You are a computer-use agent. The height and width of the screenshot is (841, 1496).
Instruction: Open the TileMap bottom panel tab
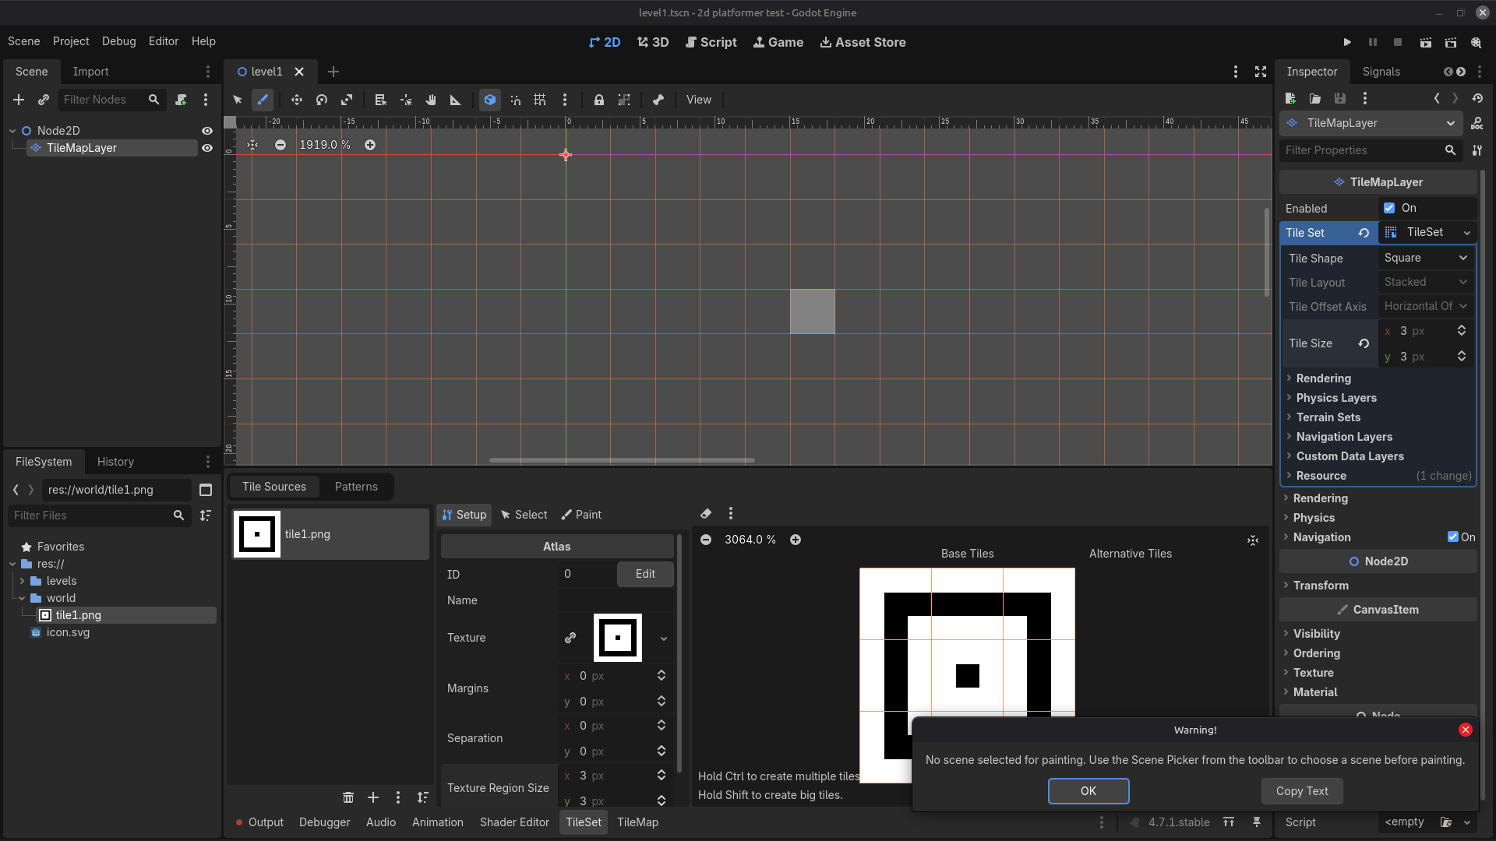(637, 822)
